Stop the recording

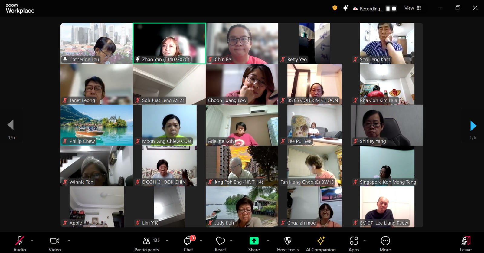click(x=394, y=8)
